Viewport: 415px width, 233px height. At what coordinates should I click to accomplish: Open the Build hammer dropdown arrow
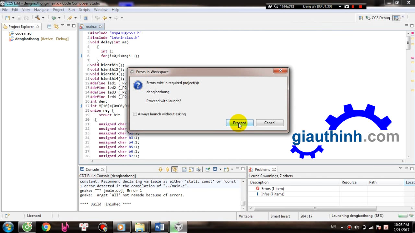[x=43, y=18]
